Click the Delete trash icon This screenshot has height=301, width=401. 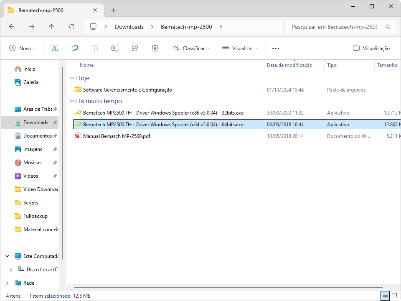click(x=155, y=48)
